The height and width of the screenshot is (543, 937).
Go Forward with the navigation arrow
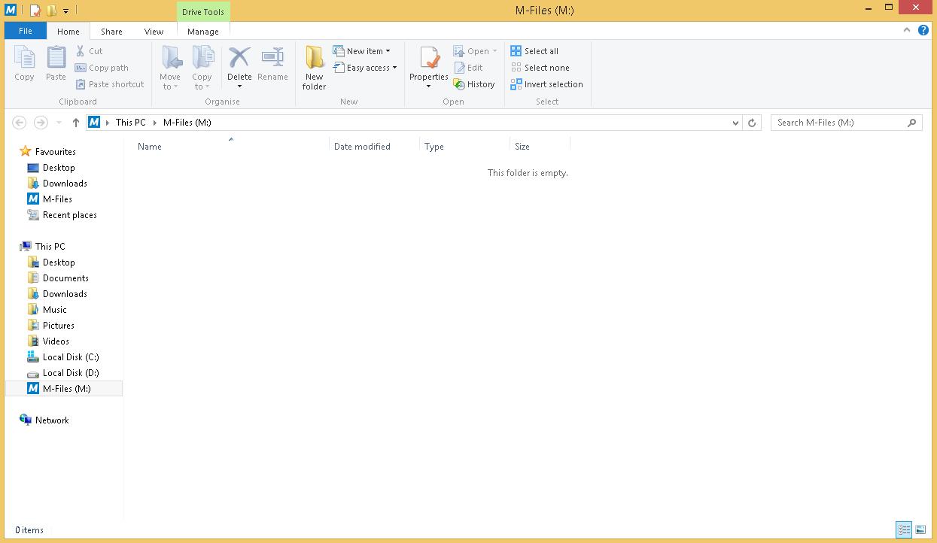[x=41, y=123]
